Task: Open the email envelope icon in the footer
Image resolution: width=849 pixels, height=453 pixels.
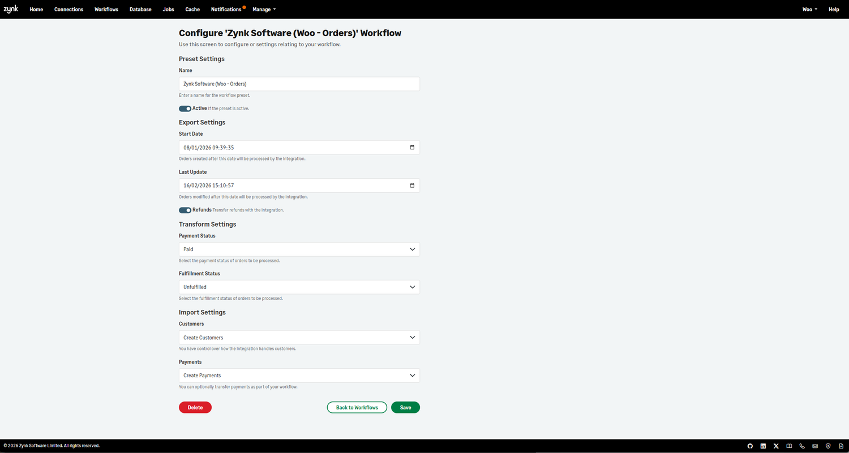Action: click(x=815, y=446)
